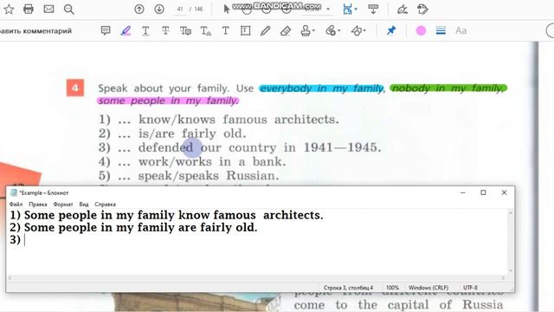Viewport: 554px width, 312px height.
Task: Click line '1) ... know/knows famous architects.'
Action: pyautogui.click(x=219, y=120)
